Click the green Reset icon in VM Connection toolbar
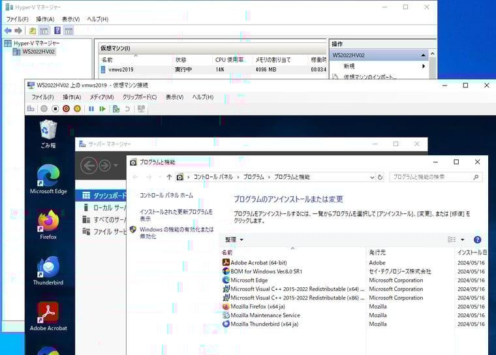This screenshot has width=496, height=355. coord(102,109)
